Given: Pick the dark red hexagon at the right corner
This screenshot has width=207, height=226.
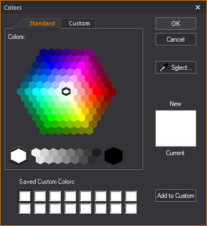Looking at the screenshot, I should pos(112,91).
